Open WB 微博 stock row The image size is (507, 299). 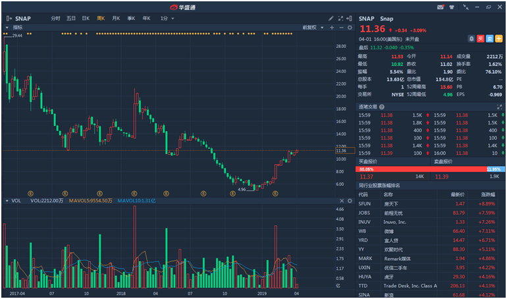tap(430, 231)
